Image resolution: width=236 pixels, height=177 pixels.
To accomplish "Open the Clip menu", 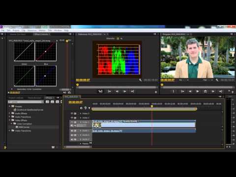I will [24, 30].
